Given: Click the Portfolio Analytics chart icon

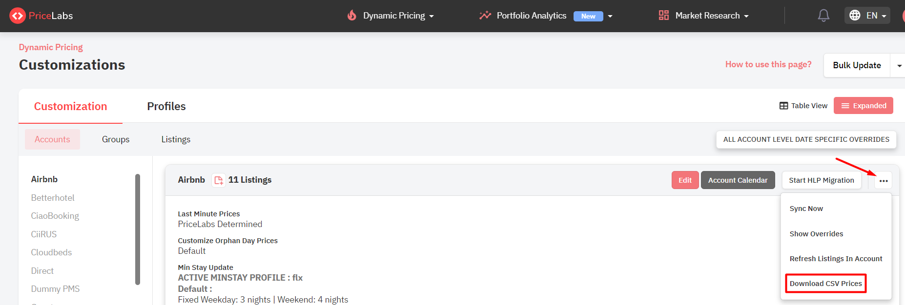Looking at the screenshot, I should coord(485,16).
